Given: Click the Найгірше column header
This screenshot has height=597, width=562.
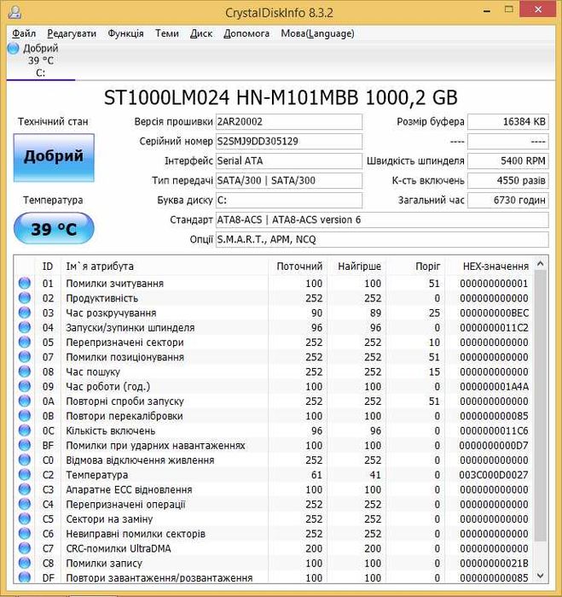Looking at the screenshot, I should pos(356,266).
